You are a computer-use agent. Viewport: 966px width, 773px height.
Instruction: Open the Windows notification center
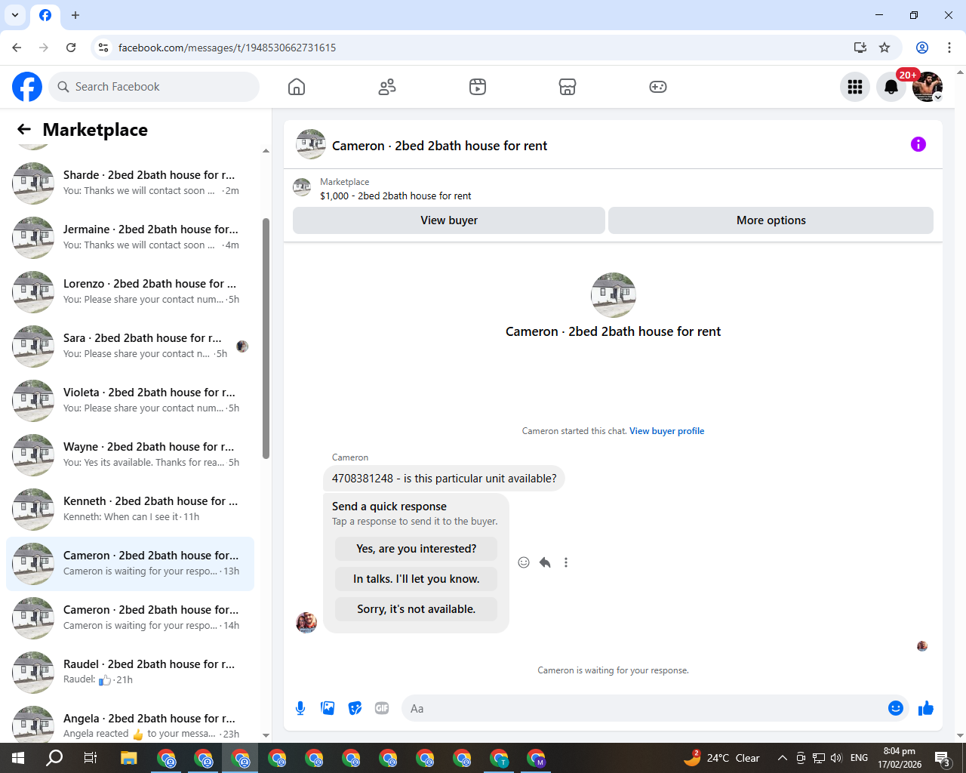(x=943, y=758)
